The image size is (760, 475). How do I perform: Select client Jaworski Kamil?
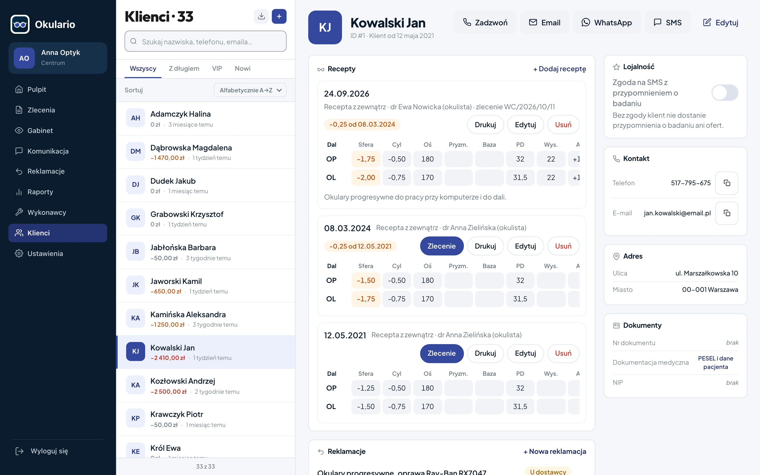[x=206, y=286]
